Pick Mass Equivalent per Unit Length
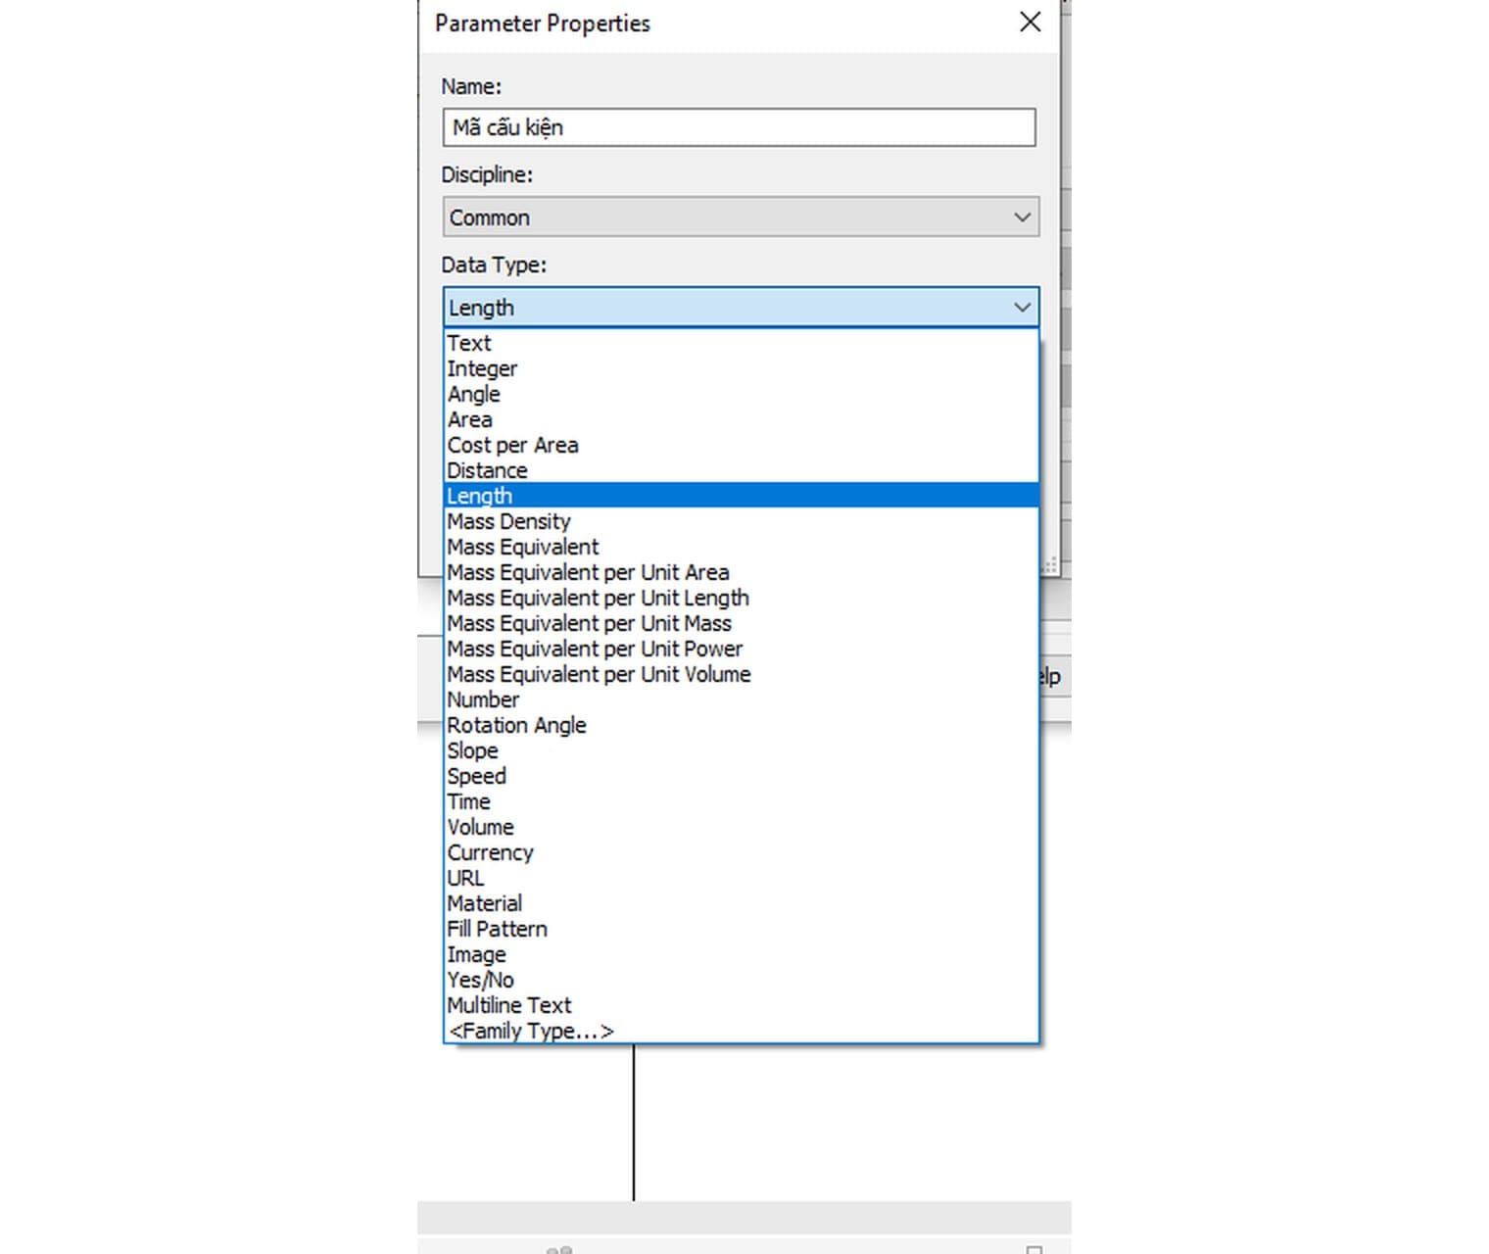Viewport: 1489px width, 1254px height. [x=741, y=598]
